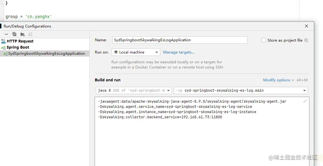Select the Spring Boot configuration group
The image size is (323, 166).
coord(18,47)
